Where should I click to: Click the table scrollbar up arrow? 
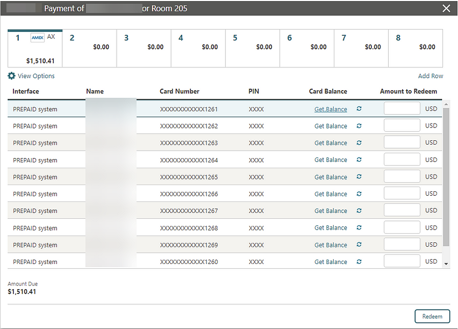pyautogui.click(x=446, y=104)
